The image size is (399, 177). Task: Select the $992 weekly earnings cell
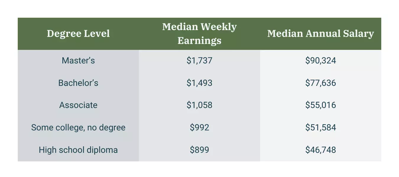coord(199,127)
